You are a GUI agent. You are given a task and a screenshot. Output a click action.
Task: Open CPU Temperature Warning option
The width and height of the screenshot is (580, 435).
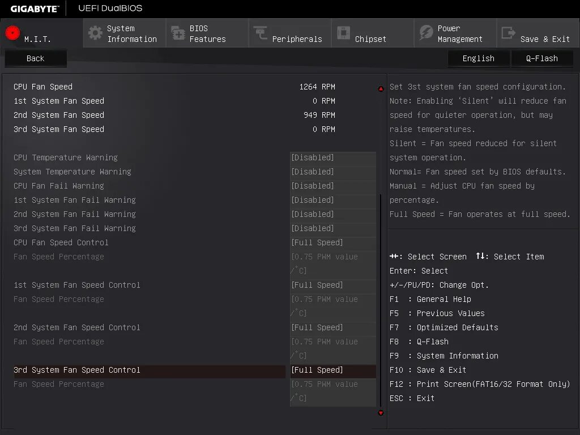333,157
